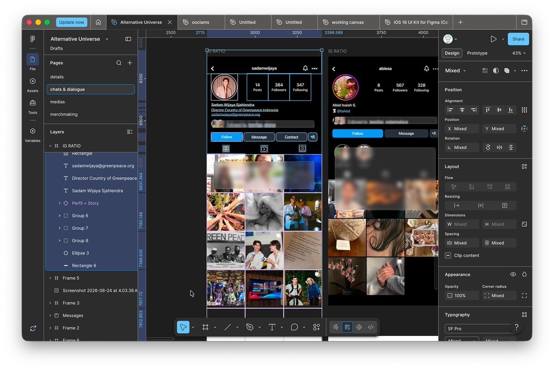This screenshot has height=370, width=554.
Task: Click the rotate 90 degrees icon
Action: tap(488, 148)
